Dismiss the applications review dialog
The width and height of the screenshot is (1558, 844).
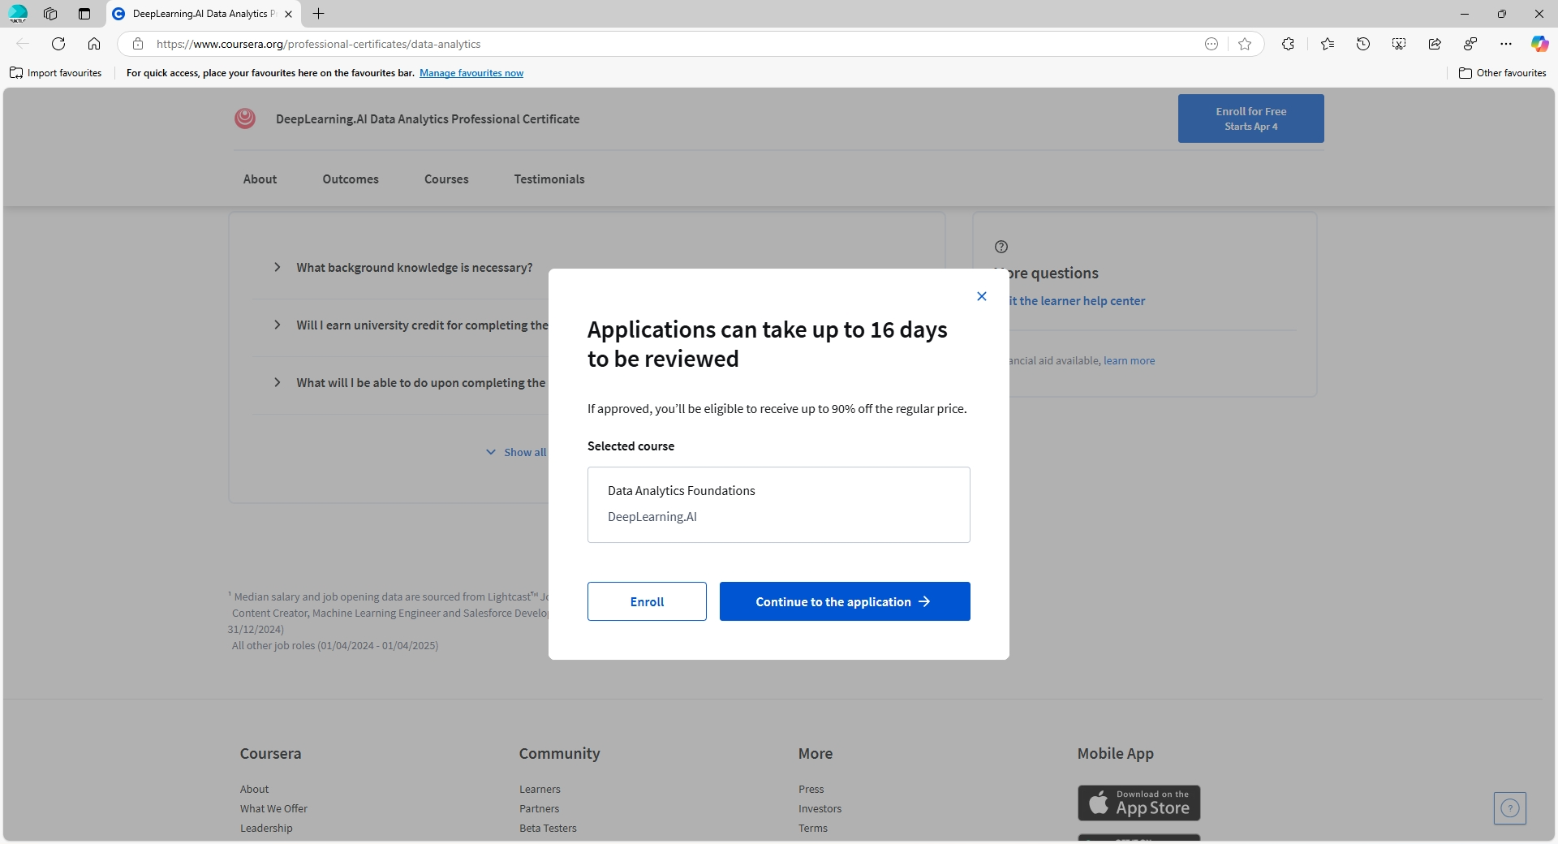981,296
